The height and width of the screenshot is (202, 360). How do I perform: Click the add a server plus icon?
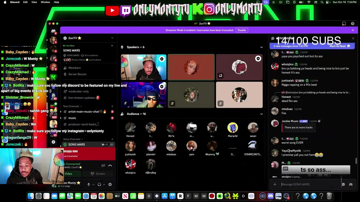[53, 142]
